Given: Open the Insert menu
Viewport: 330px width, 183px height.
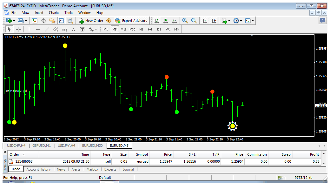Looking at the screenshot, I should pos(39,13).
